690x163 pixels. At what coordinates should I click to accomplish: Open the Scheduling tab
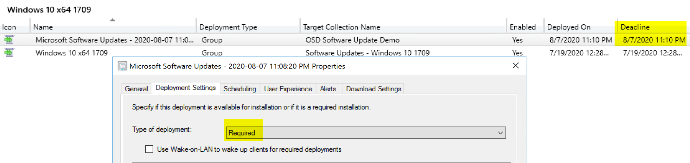[240, 89]
